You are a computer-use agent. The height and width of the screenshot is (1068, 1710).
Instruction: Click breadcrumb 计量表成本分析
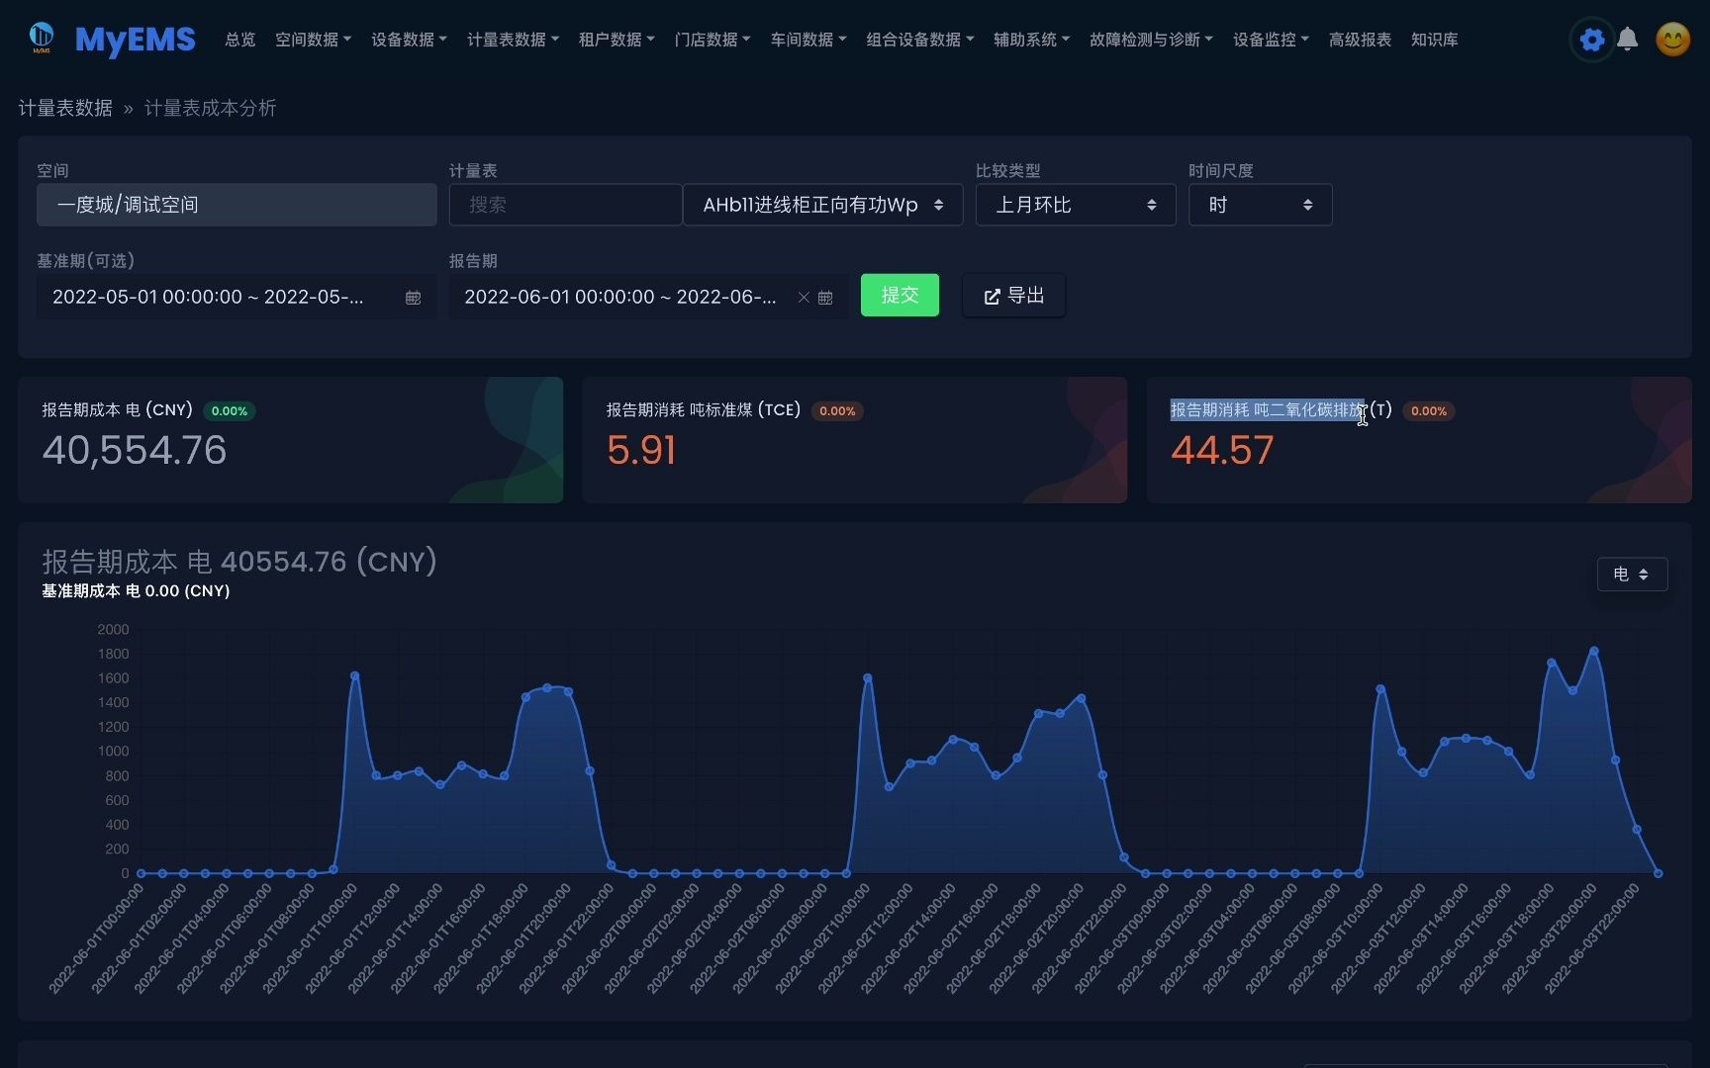(x=211, y=108)
